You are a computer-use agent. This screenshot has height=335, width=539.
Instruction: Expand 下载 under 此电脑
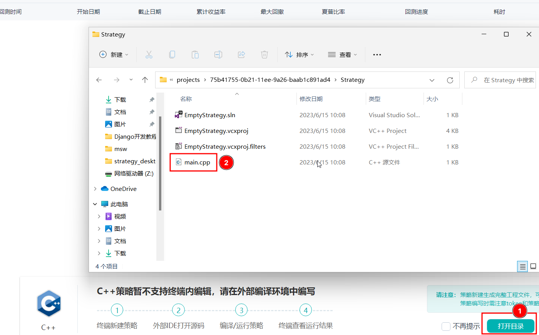tap(99, 253)
